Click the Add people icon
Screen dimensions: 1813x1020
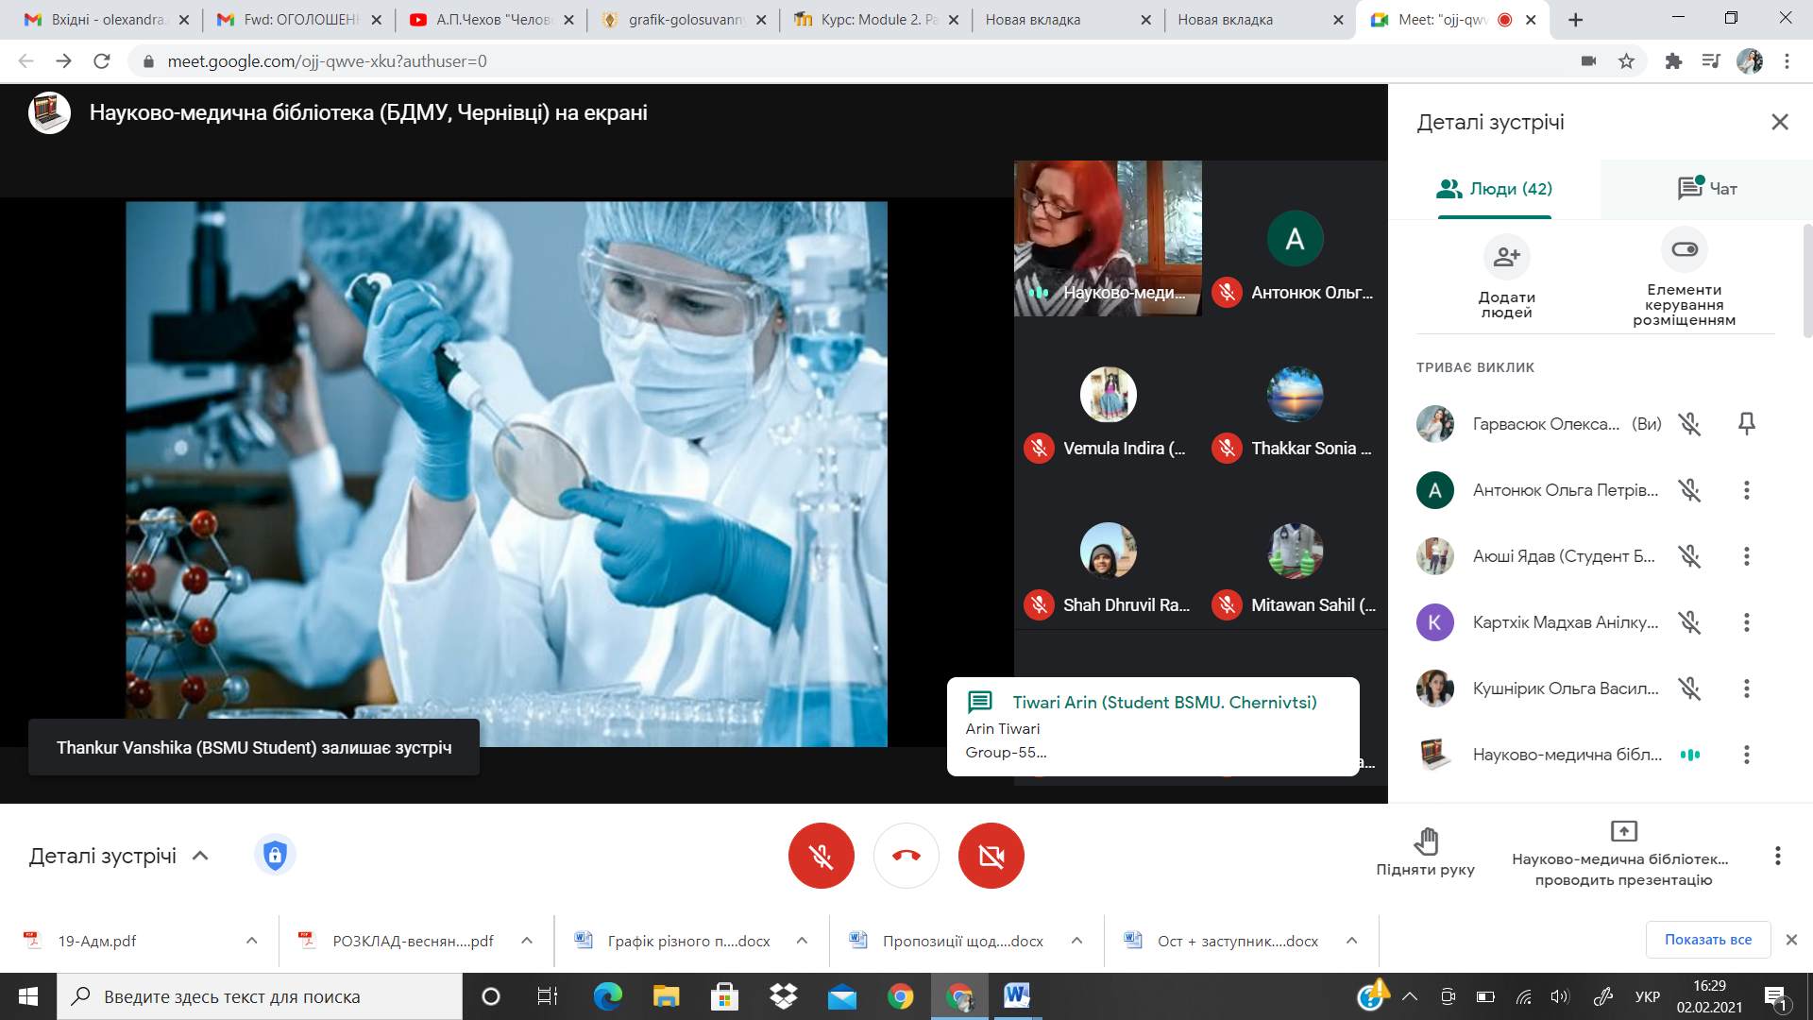1506,257
